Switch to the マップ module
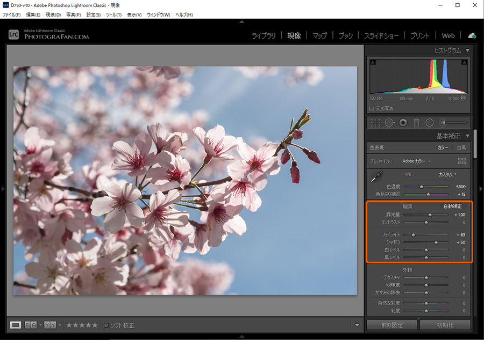The width and height of the screenshot is (484, 340). tap(319, 36)
